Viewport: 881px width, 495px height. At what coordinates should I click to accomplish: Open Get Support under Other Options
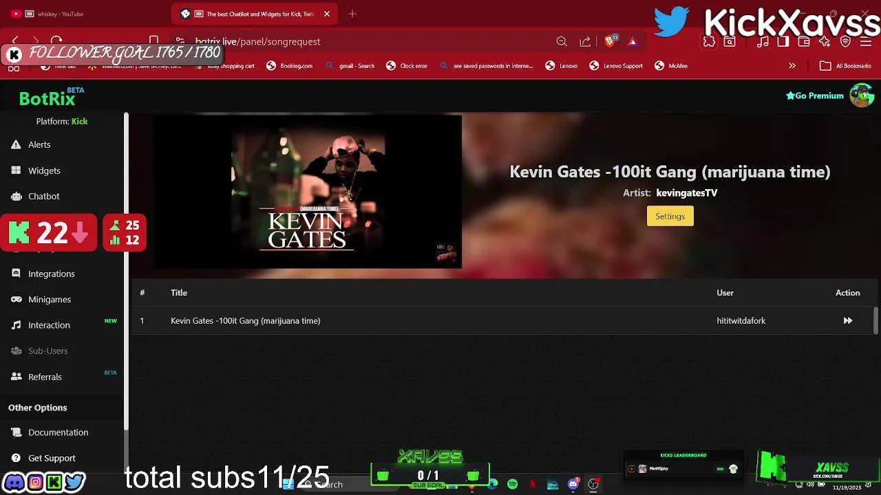point(52,458)
